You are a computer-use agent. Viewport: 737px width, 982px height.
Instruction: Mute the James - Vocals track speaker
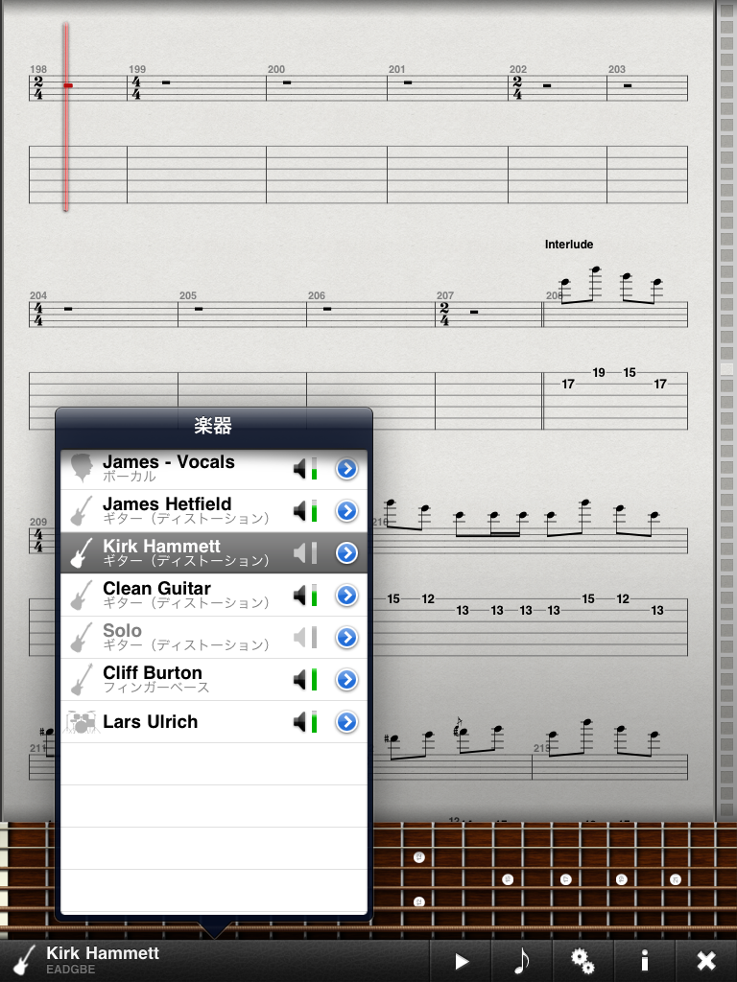pyautogui.click(x=300, y=468)
